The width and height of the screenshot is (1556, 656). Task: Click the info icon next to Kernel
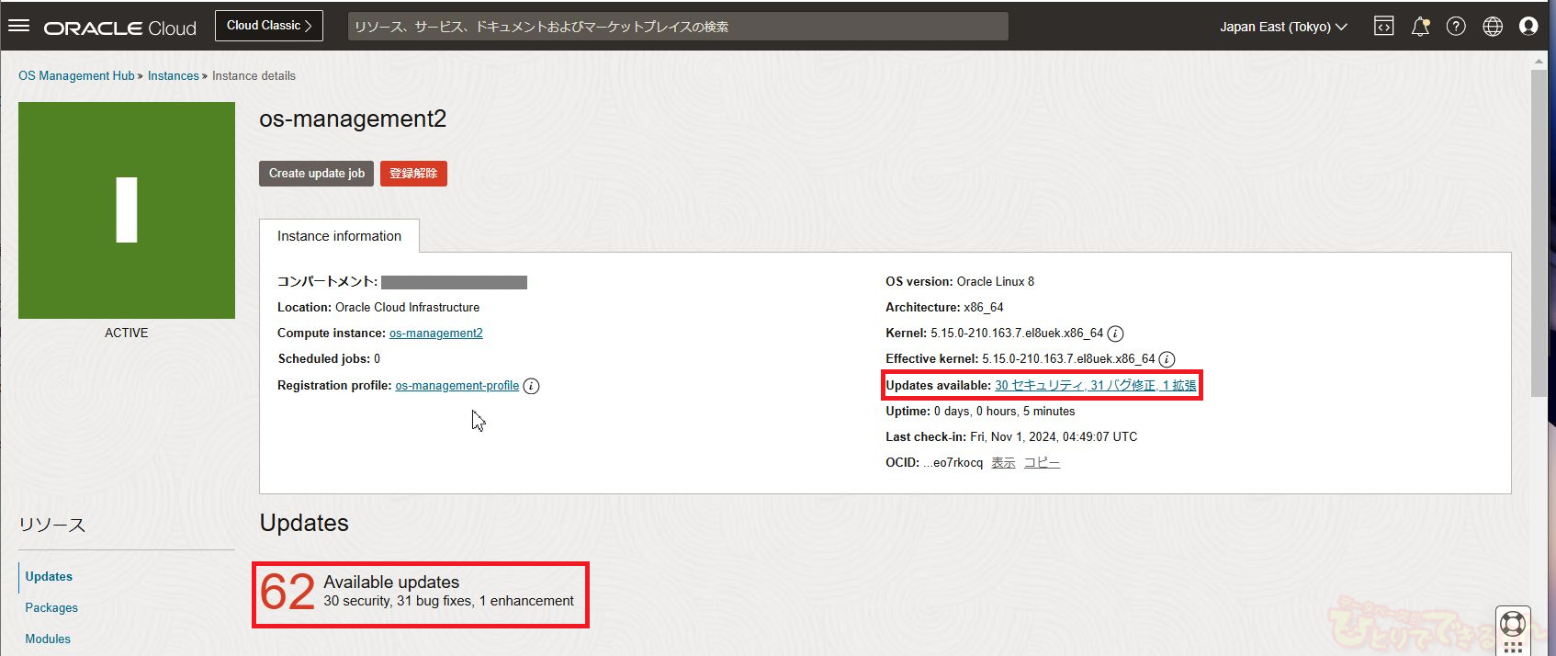1115,334
